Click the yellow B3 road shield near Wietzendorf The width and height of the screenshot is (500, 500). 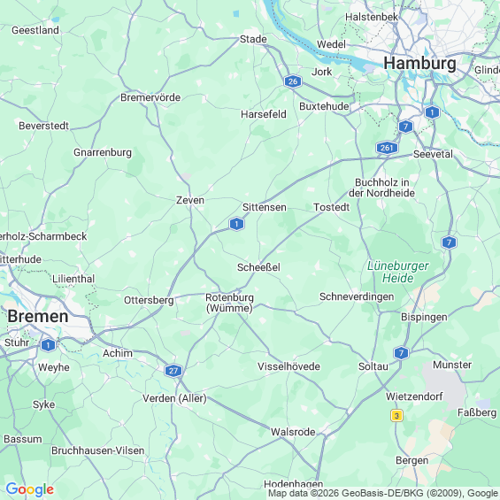(396, 416)
